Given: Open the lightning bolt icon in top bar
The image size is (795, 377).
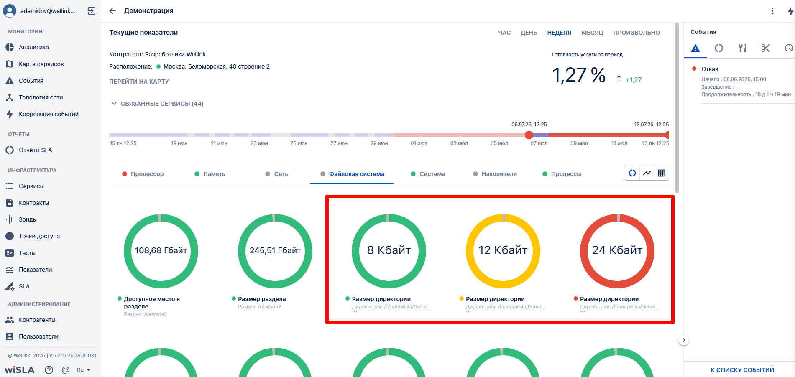Looking at the screenshot, I should [x=790, y=11].
